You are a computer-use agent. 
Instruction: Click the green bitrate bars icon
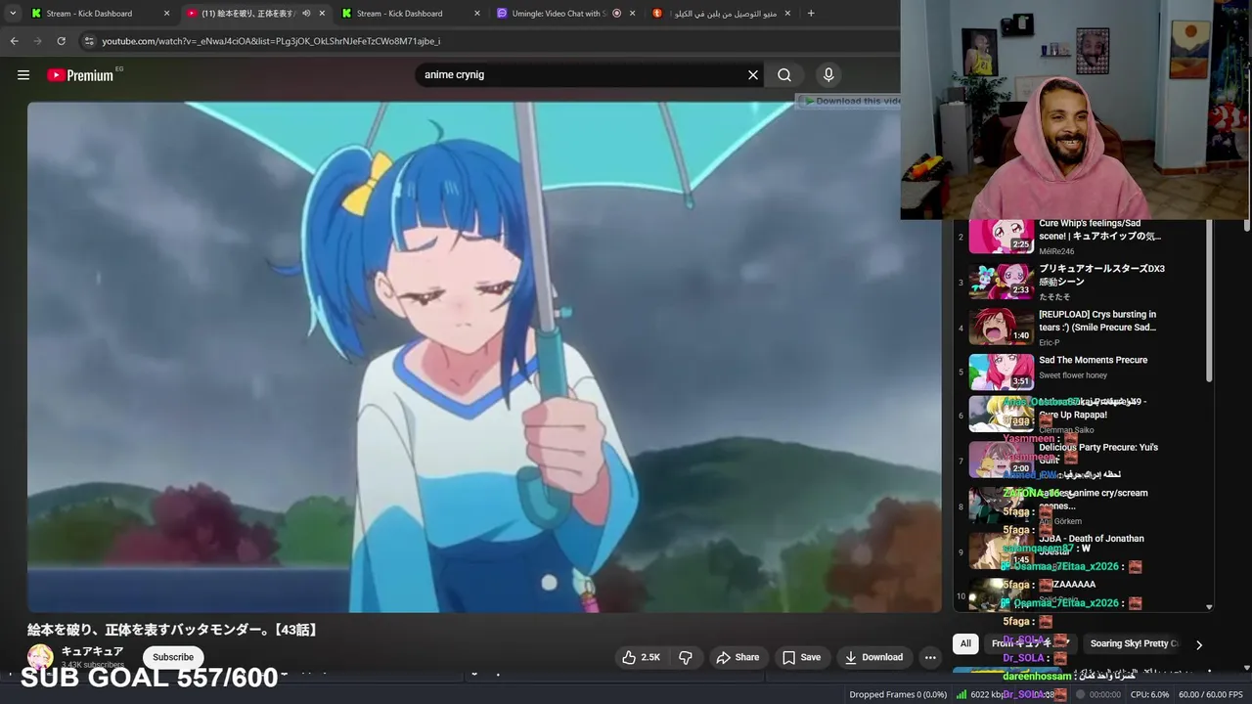pos(961,694)
